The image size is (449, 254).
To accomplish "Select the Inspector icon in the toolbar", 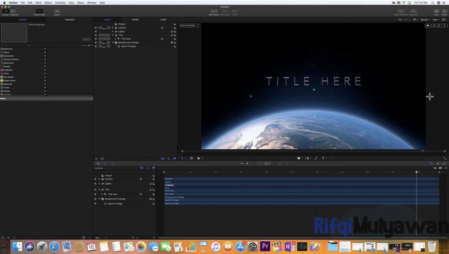I will pyautogui.click(x=12, y=12).
